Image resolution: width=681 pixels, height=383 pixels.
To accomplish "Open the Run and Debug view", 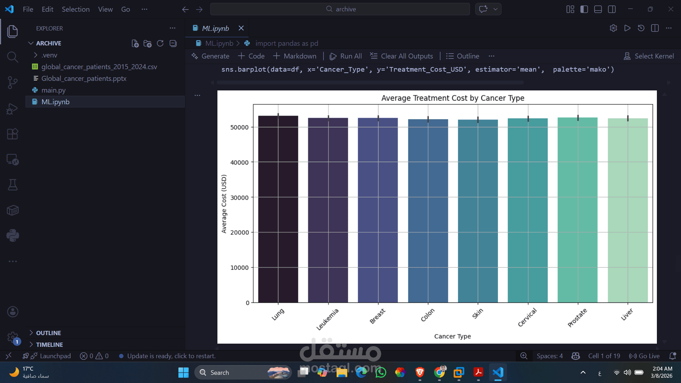I will click(x=12, y=109).
